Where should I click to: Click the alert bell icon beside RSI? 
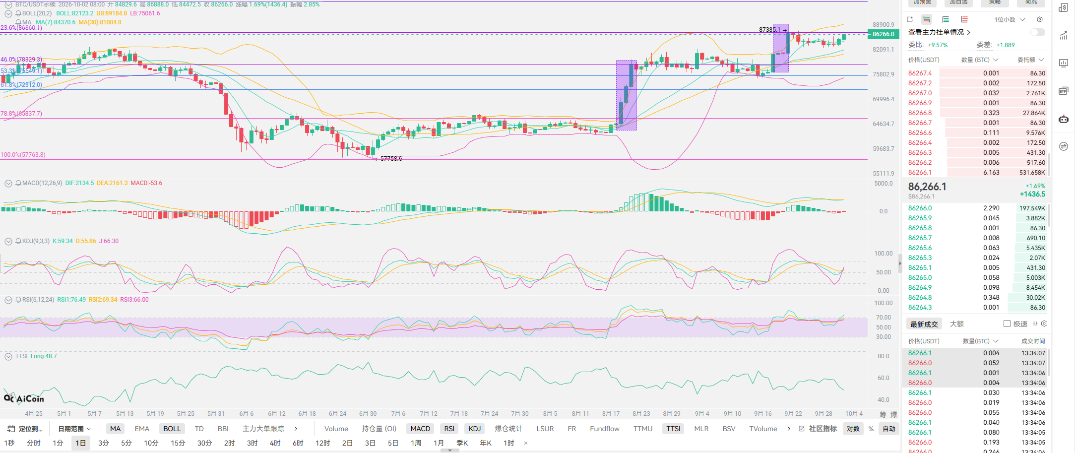tap(18, 300)
